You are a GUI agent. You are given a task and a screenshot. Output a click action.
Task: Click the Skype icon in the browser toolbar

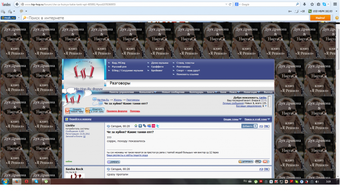[x=324, y=4]
